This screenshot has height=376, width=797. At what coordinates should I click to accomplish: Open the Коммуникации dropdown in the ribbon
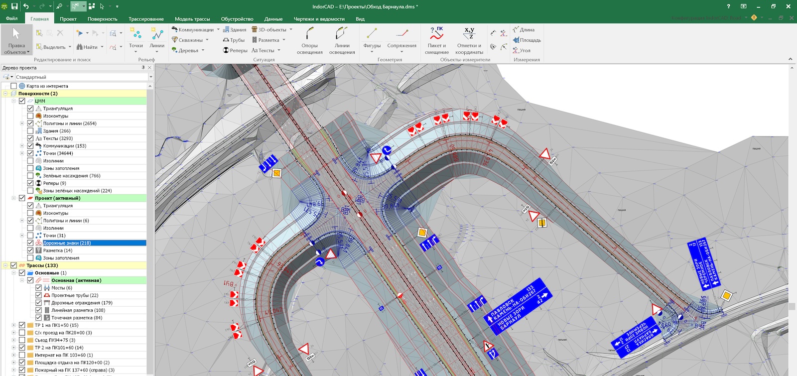(218, 30)
